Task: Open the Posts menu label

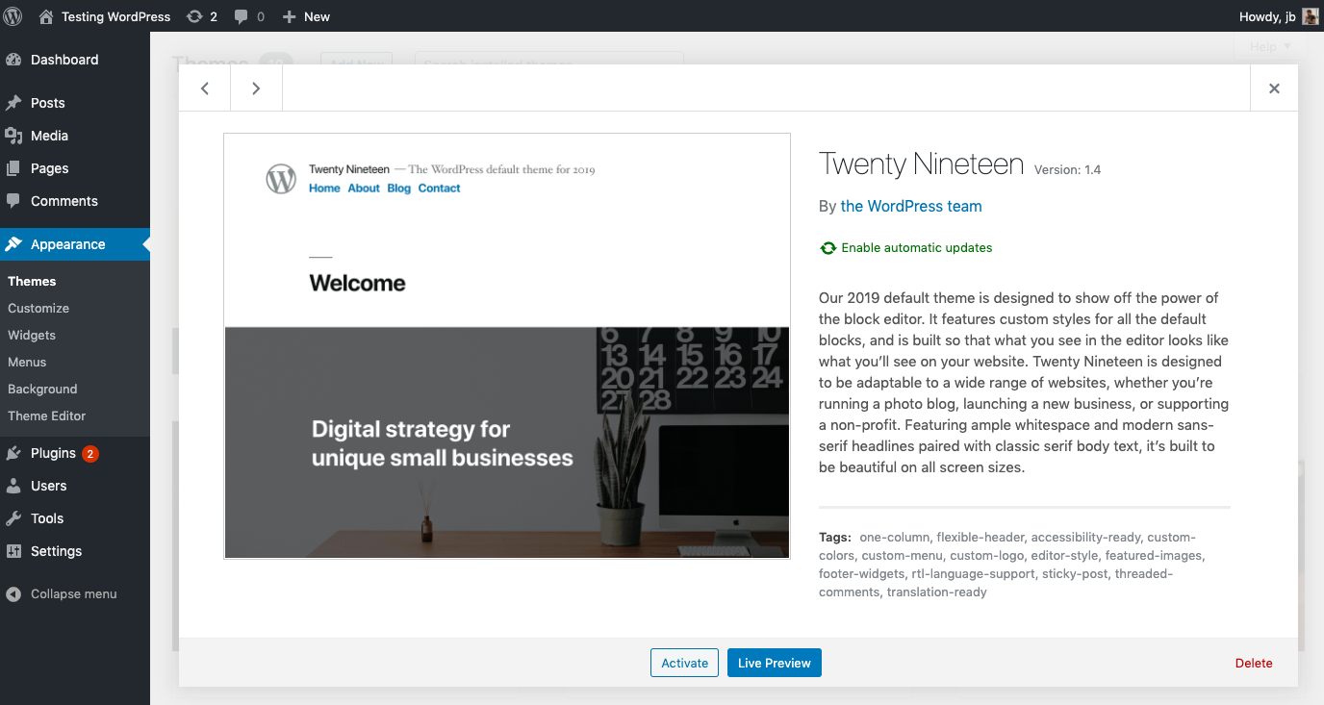Action: 48,103
